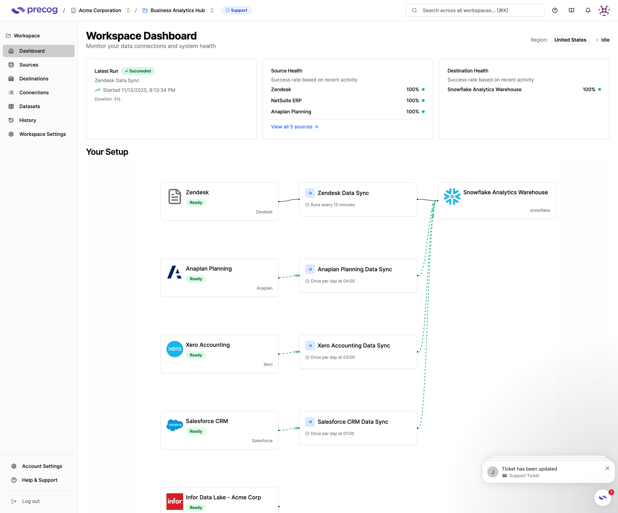Viewport: 618px width, 513px height.
Task: Open the Connections section in the sidebar
Action: coord(34,92)
